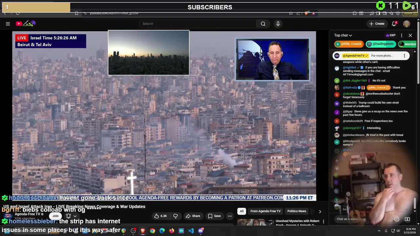Viewport: 420px width, 236px height.
Task: Click the Create button
Action: 377,24
